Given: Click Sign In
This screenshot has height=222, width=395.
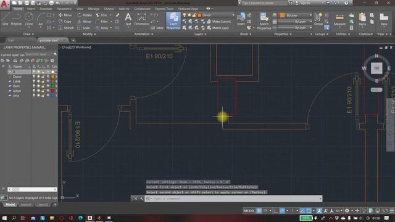Looking at the screenshot, I should pos(302,3).
